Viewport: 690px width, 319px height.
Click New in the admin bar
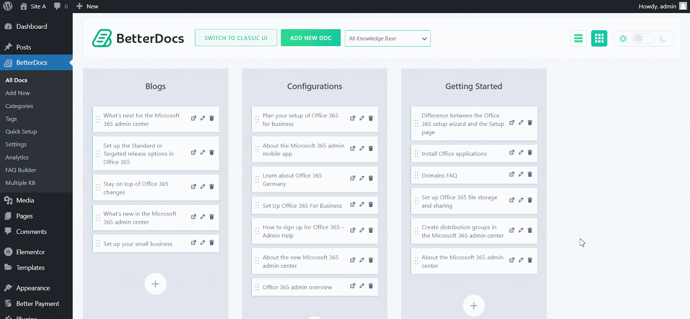click(x=87, y=6)
